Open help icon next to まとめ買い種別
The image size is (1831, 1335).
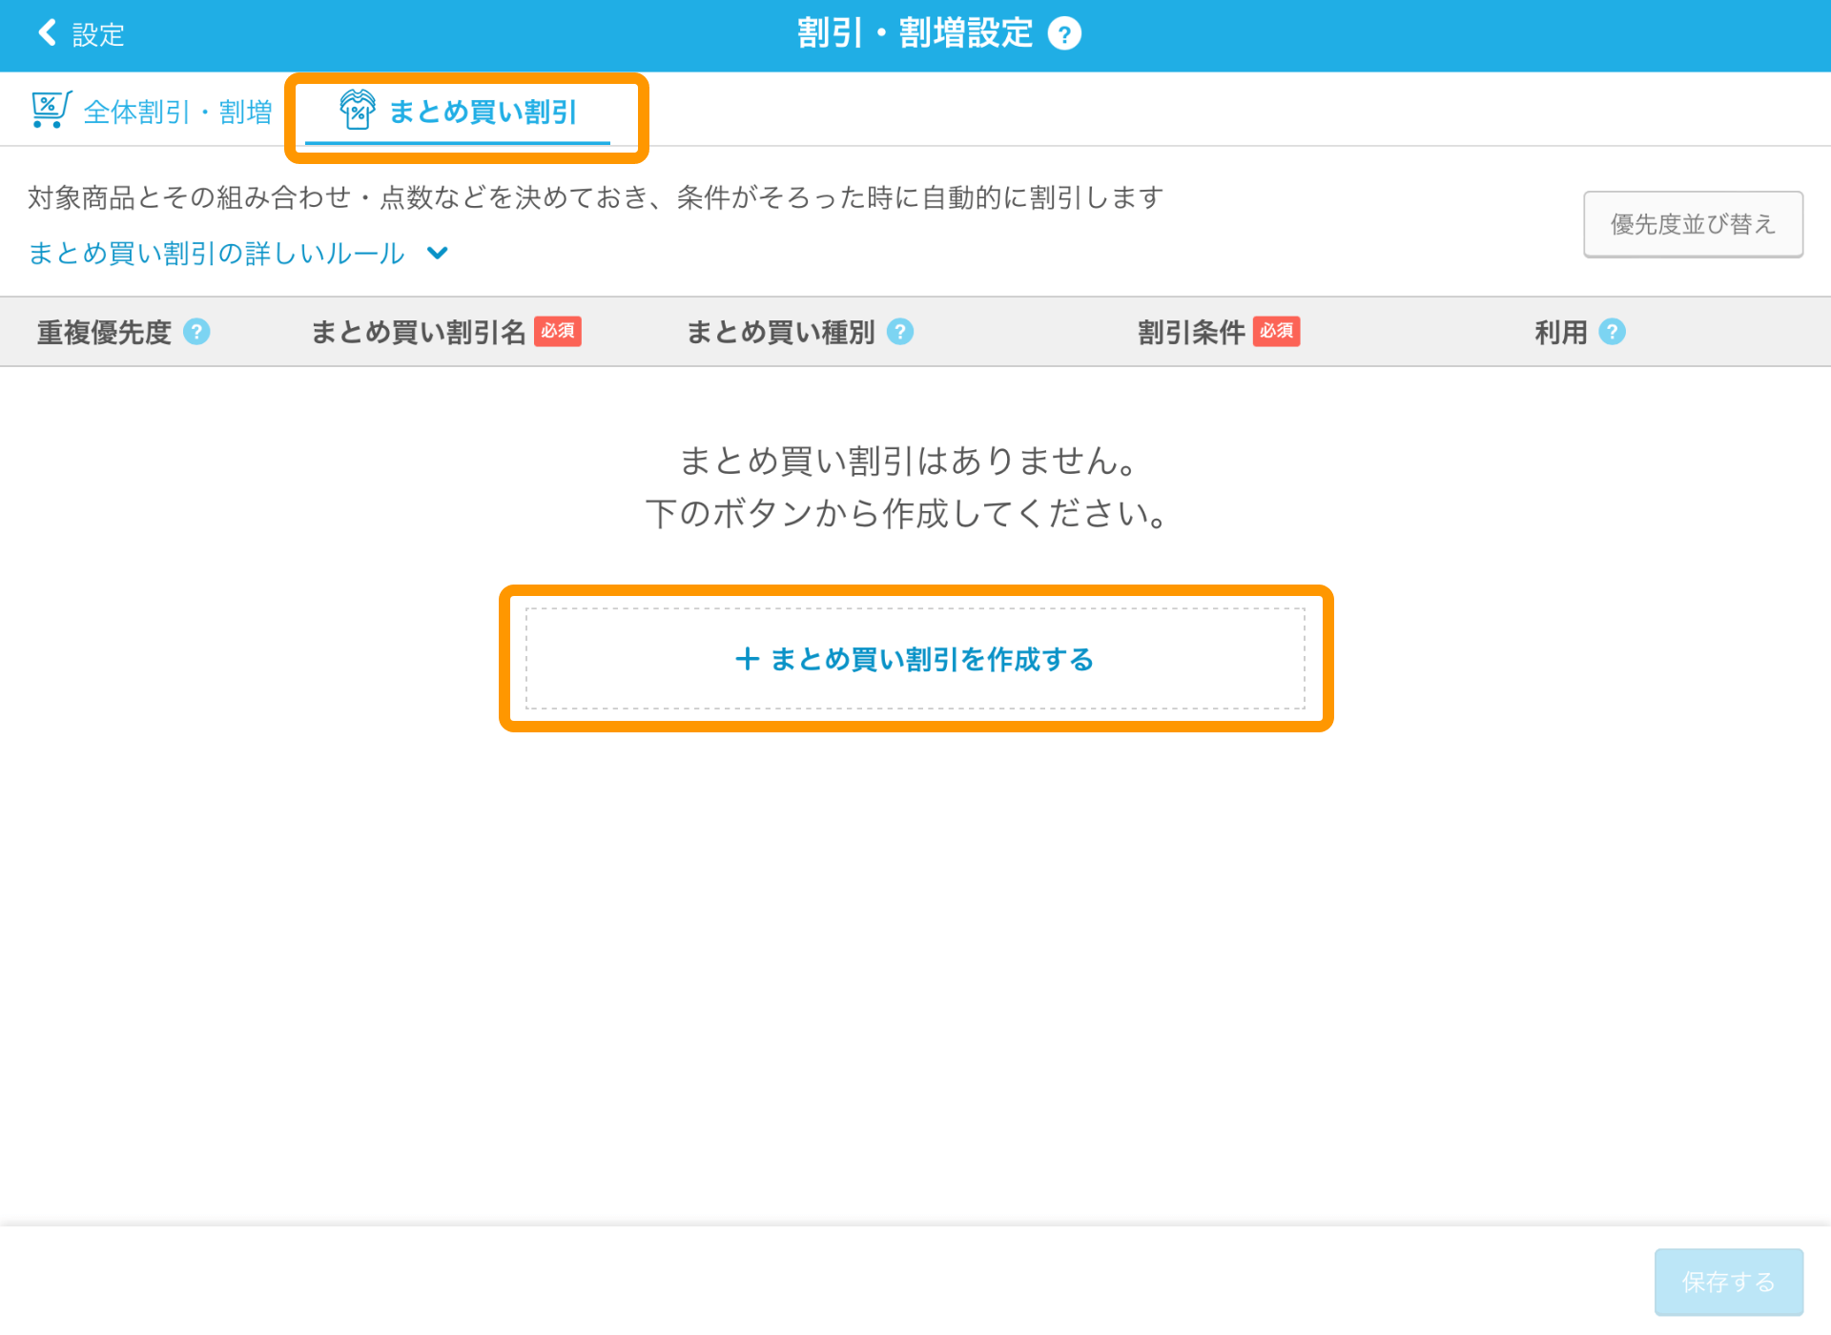pyautogui.click(x=899, y=332)
